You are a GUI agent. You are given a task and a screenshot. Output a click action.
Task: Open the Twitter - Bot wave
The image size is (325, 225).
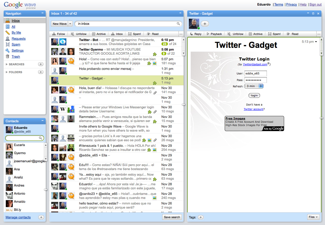(116, 42)
